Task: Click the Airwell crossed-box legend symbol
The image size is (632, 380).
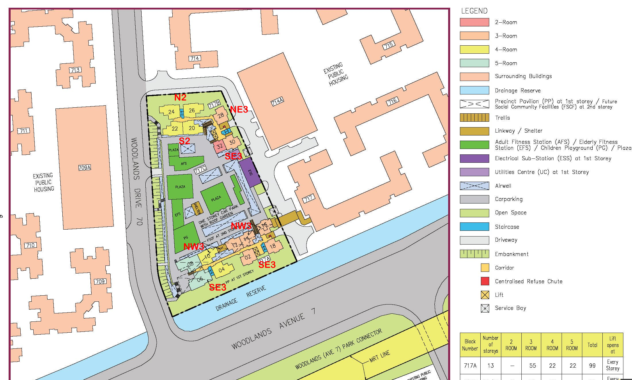Action: point(474,186)
